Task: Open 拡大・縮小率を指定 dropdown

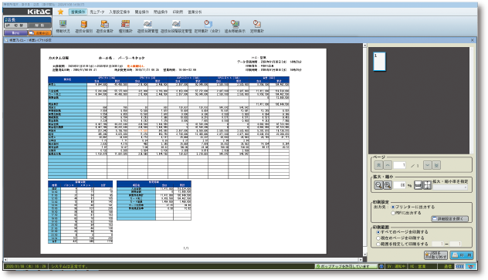Action: (450, 187)
